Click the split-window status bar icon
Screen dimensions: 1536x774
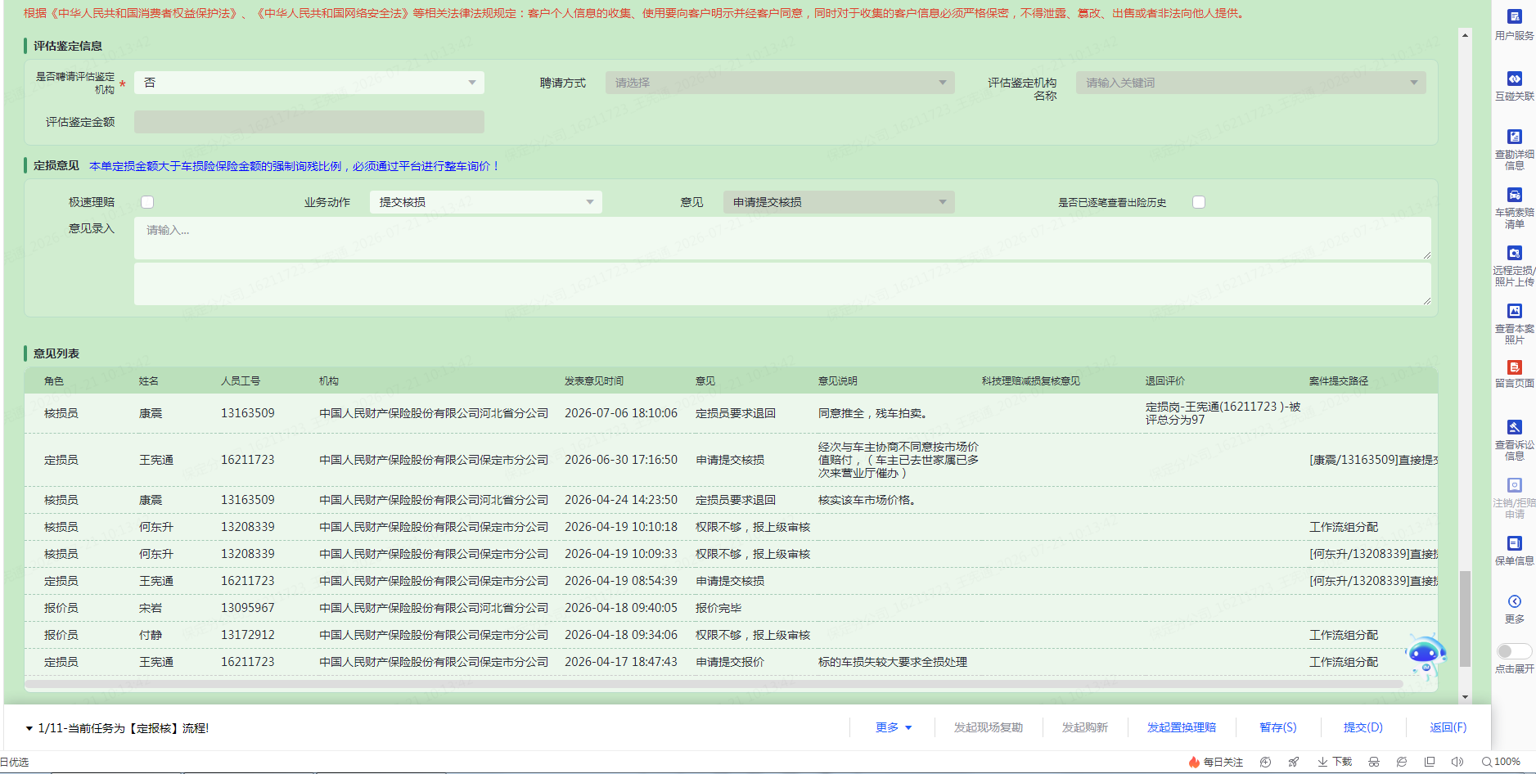tap(1430, 762)
